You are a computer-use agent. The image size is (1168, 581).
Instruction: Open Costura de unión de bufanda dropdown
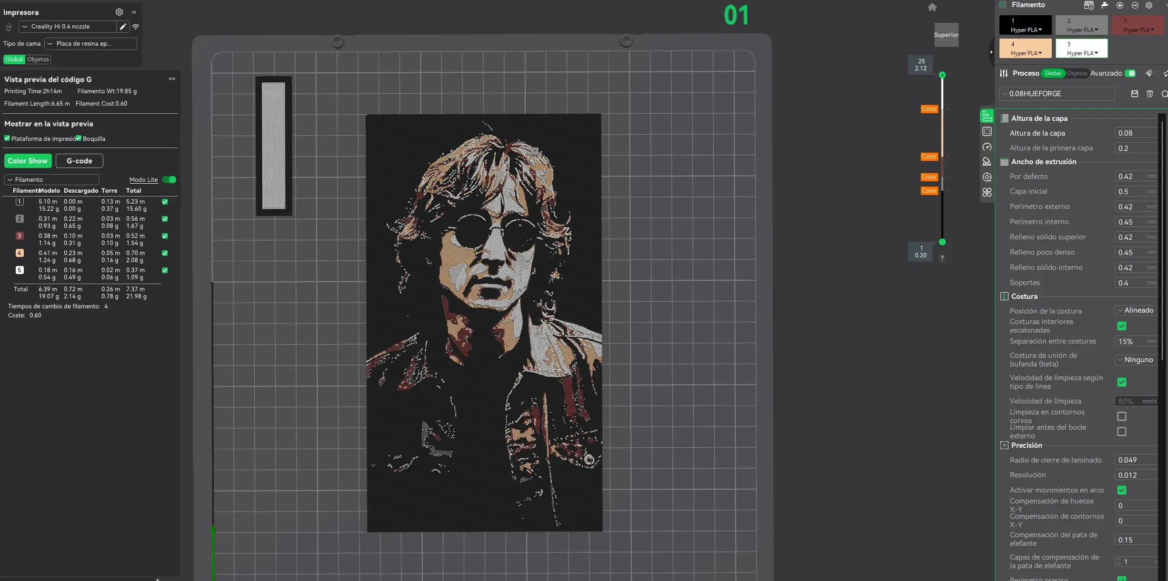(x=1136, y=360)
